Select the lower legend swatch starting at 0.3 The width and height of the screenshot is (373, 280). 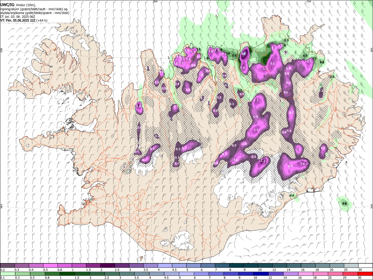(22, 274)
